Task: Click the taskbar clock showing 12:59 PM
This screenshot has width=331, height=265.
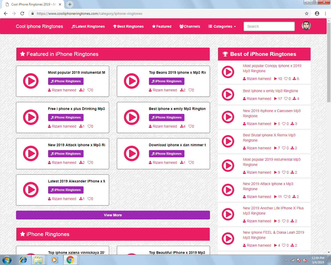Action: coord(318,260)
